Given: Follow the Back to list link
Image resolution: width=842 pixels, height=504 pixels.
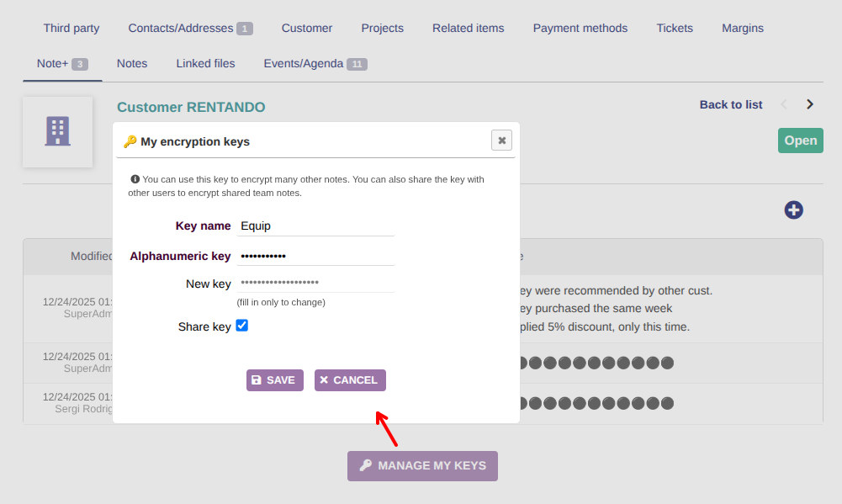Looking at the screenshot, I should [x=731, y=104].
